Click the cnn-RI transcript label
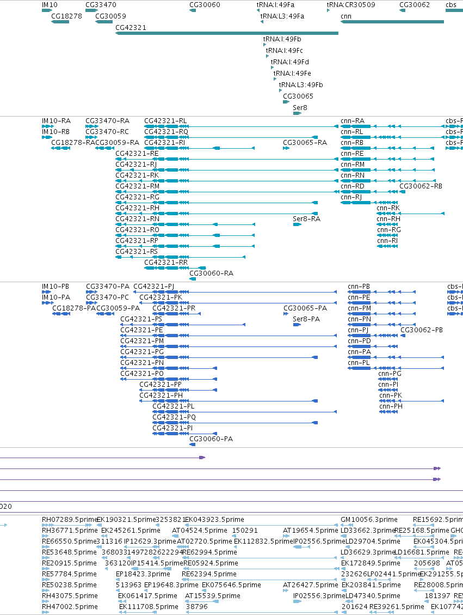The width and height of the screenshot is (463, 615). click(x=387, y=240)
